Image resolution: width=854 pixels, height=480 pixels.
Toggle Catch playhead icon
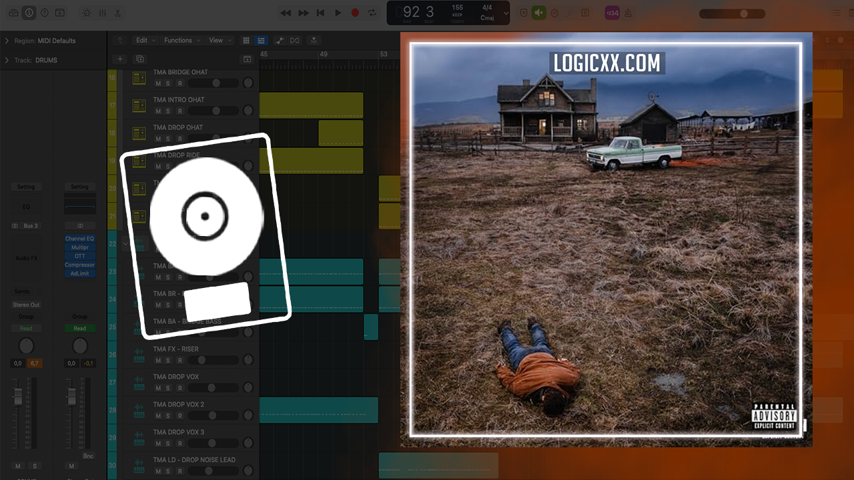[314, 41]
